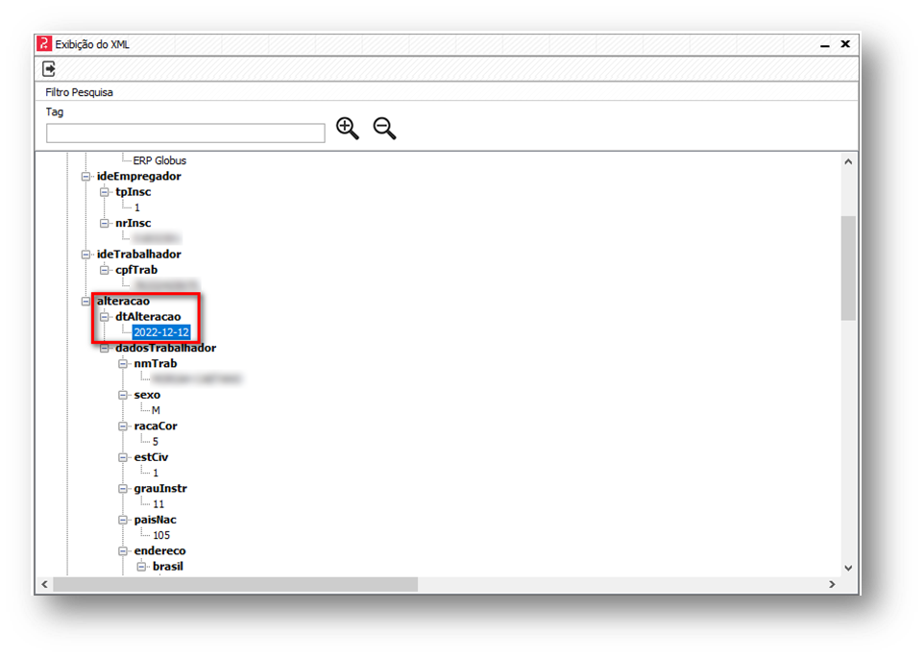The image size is (924, 658).
Task: Collapse the estCiv node
Action: (123, 457)
